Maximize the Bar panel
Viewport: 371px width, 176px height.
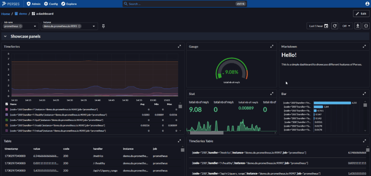pyautogui.click(x=365, y=93)
